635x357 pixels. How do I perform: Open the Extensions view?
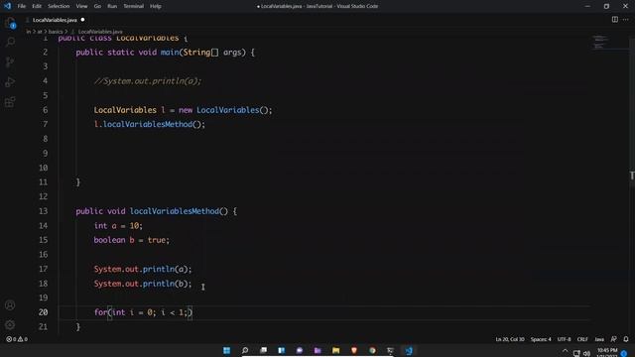(x=10, y=101)
